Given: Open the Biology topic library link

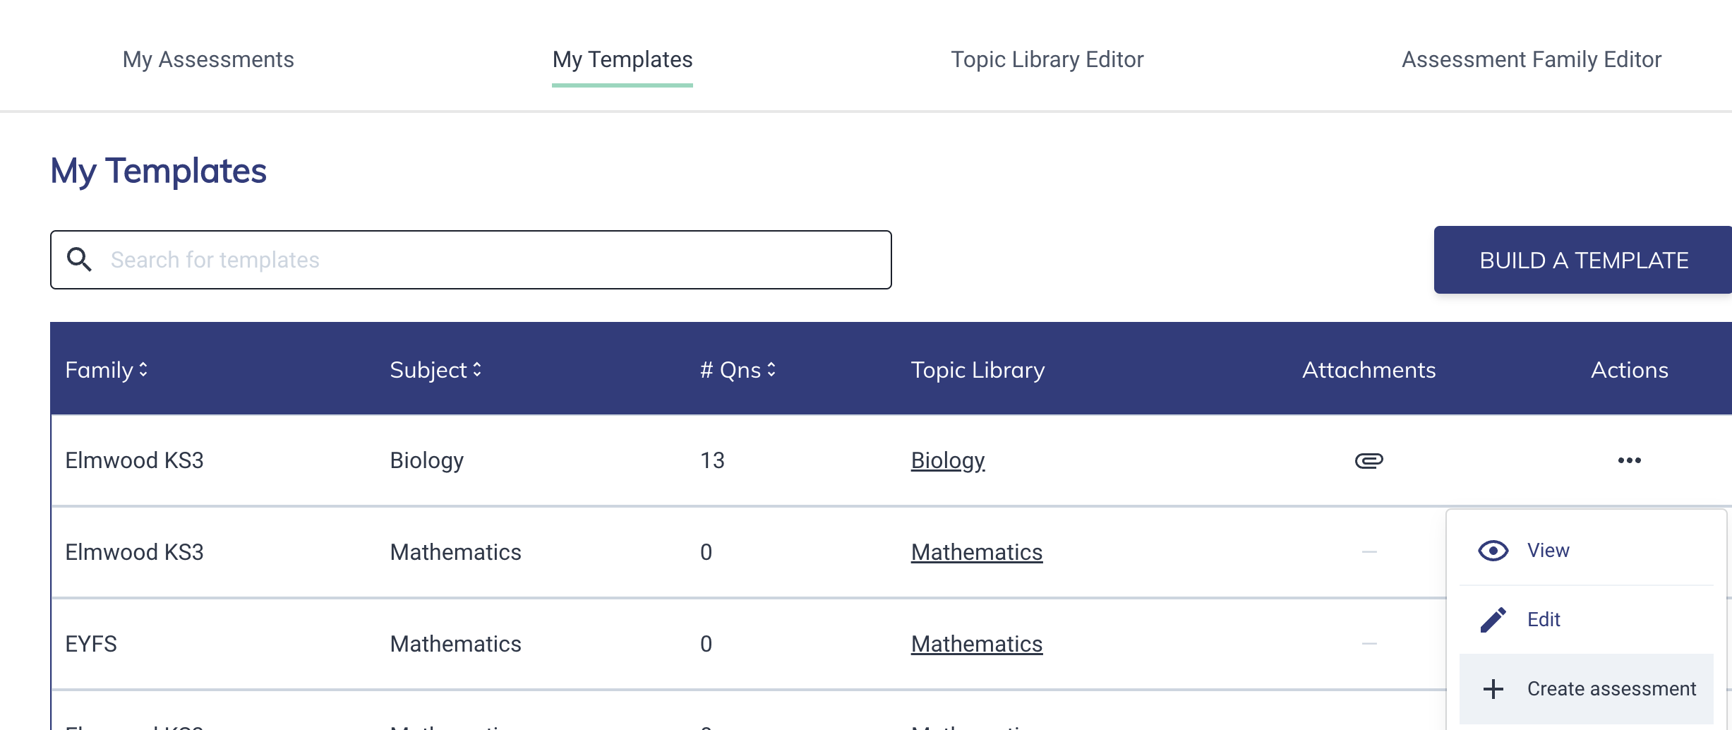Looking at the screenshot, I should (x=948, y=460).
